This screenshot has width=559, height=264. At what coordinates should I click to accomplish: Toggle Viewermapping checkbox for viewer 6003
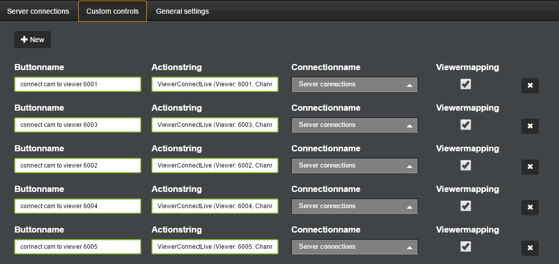(x=465, y=125)
